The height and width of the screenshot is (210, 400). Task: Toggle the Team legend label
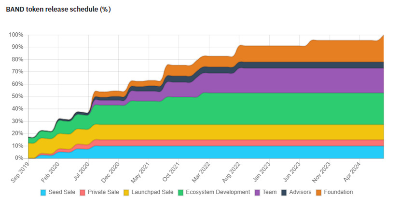[x=269, y=192]
